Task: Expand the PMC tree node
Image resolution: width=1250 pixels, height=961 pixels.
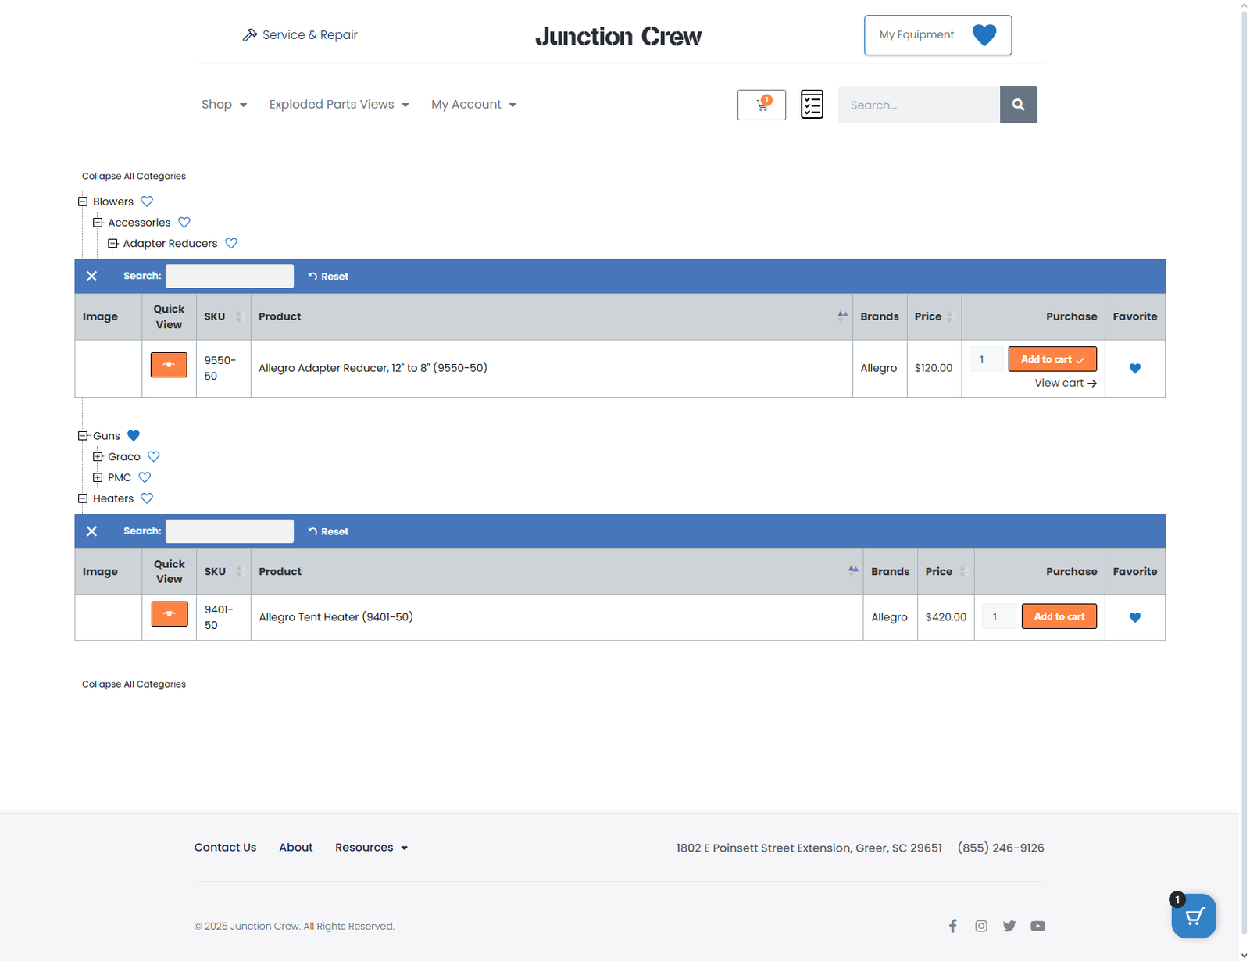Action: pyautogui.click(x=98, y=477)
